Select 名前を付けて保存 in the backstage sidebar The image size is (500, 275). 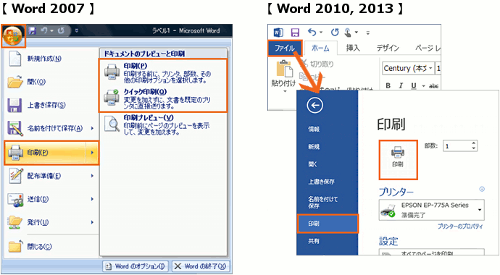327,203
